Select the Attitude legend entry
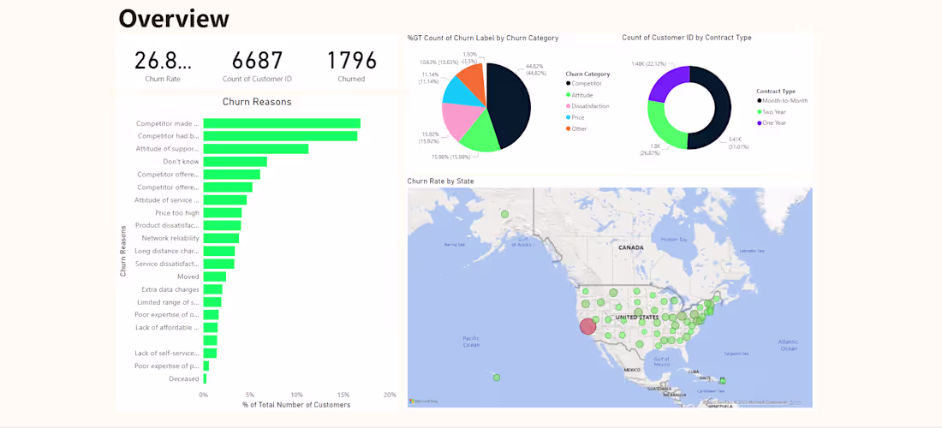 pos(579,95)
